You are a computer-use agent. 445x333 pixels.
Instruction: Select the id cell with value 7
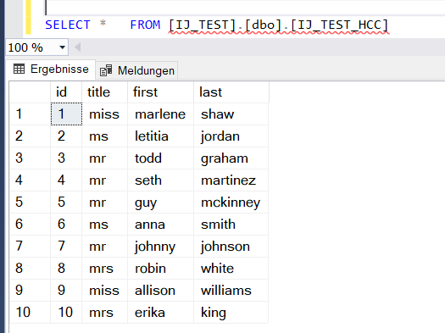[66, 247]
